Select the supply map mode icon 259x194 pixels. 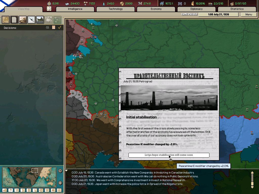[35, 190]
